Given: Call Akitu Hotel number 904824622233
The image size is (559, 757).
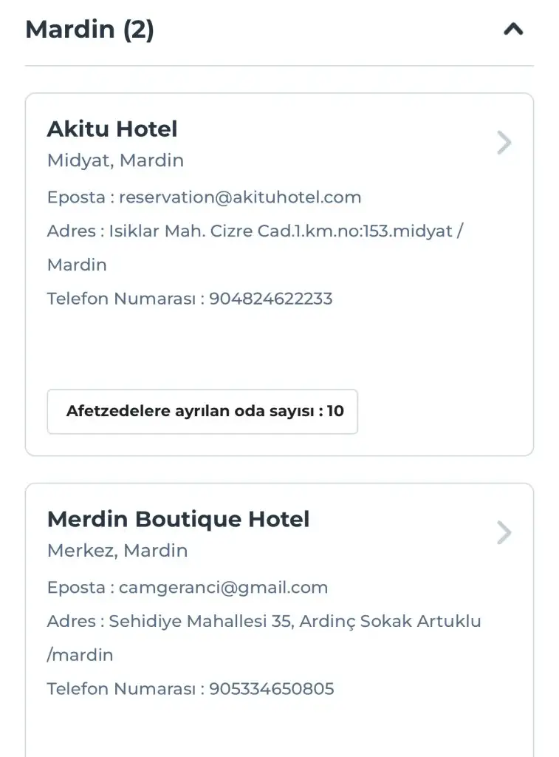Looking at the screenshot, I should (x=270, y=299).
